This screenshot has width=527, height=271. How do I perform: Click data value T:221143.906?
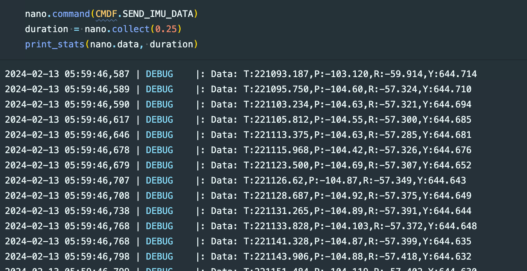pyautogui.click(x=276, y=256)
